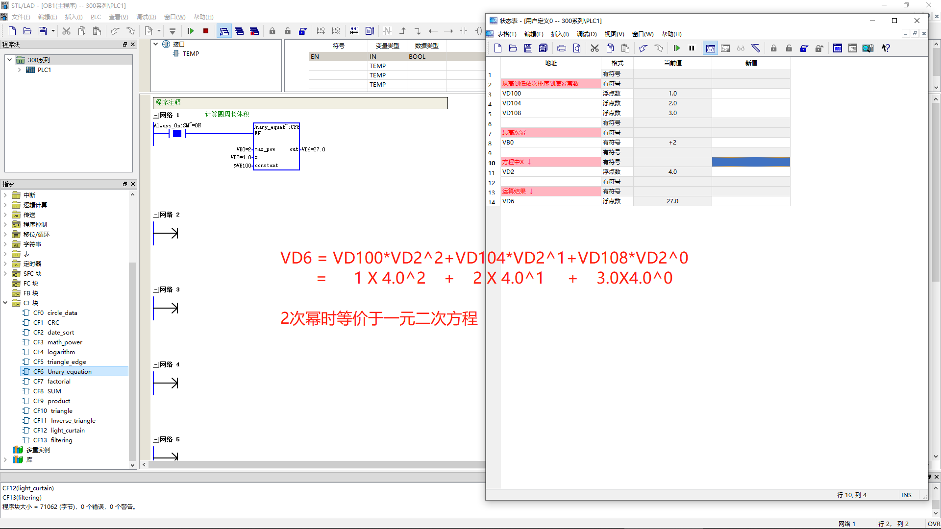941x529 pixels.
Task: Collapse the 接口 interface tree node
Action: pos(156,44)
